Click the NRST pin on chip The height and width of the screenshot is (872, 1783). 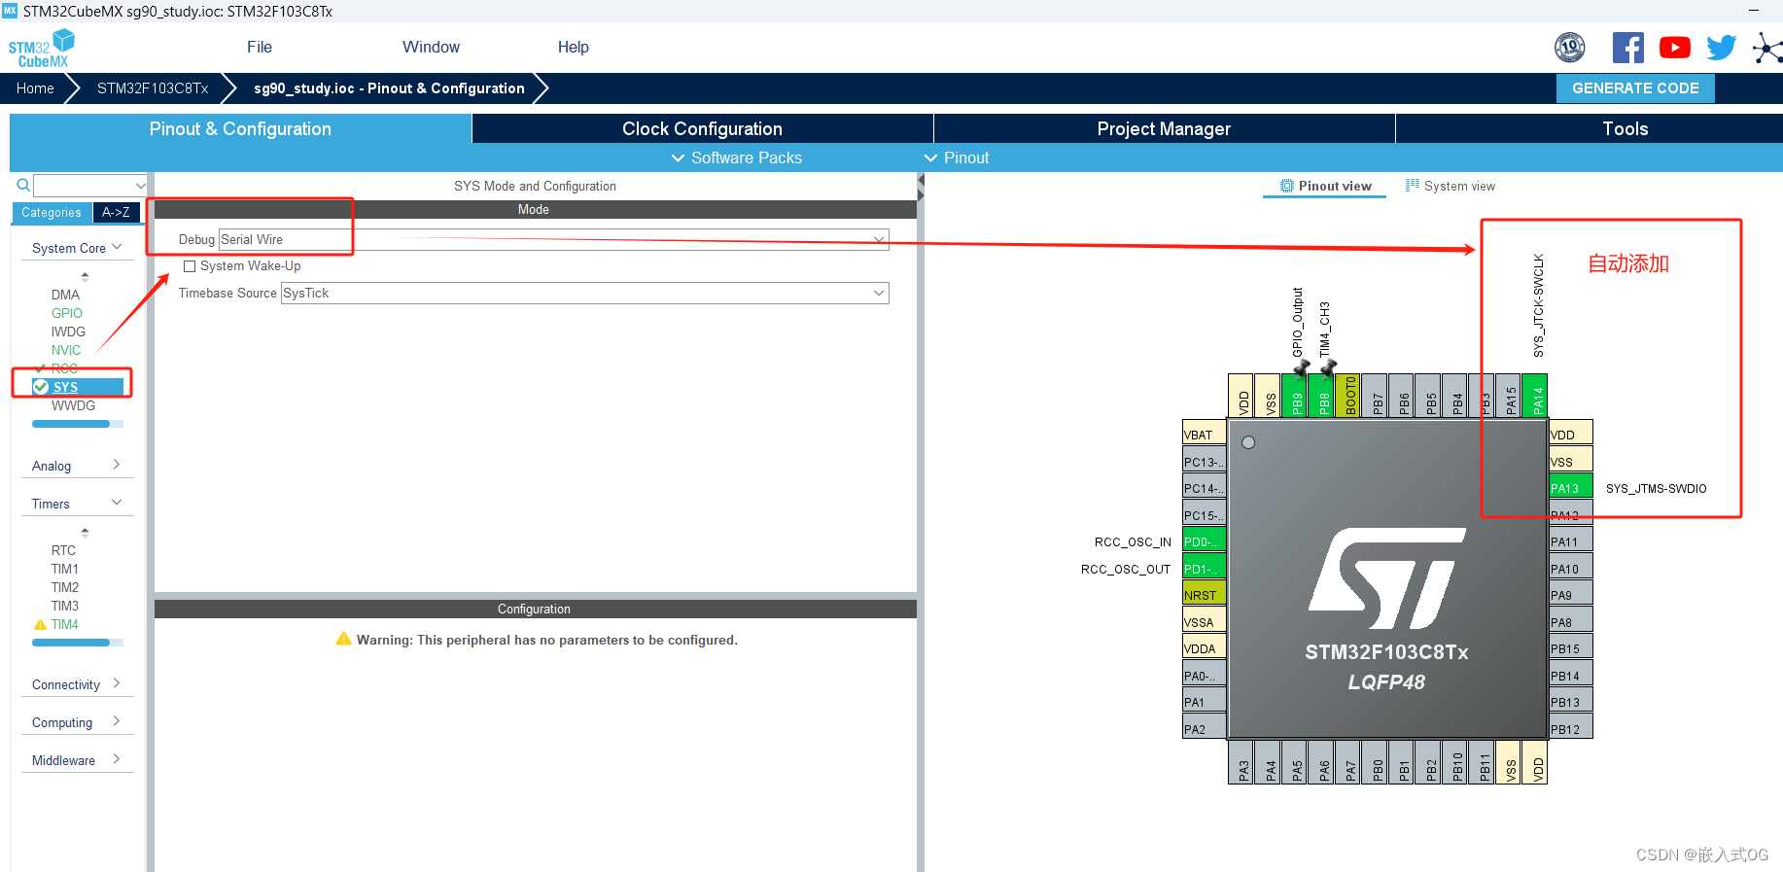1204,595
